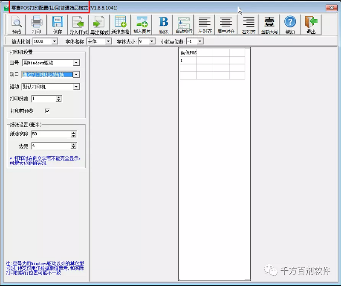Click the application icon in title bar
Screen dimensions: 341x286
pos(6,8)
